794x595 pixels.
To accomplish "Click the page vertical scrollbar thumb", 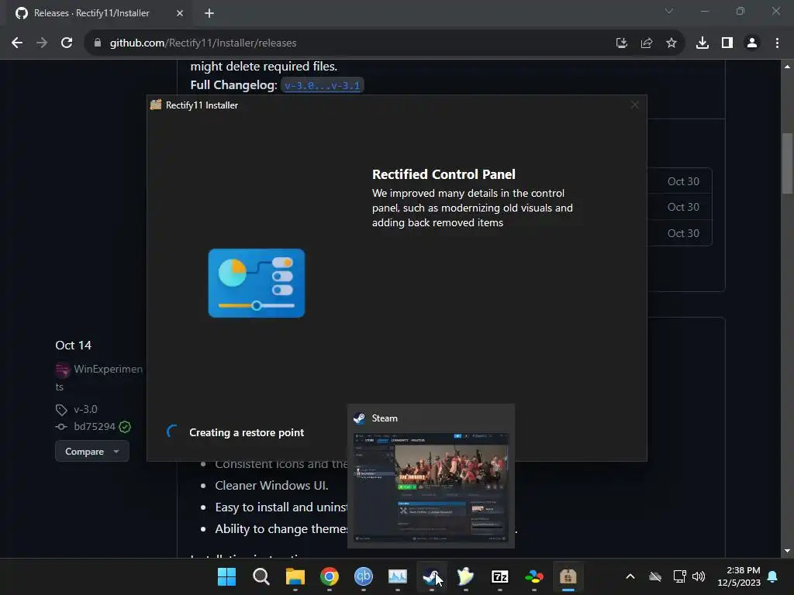I will (x=787, y=163).
